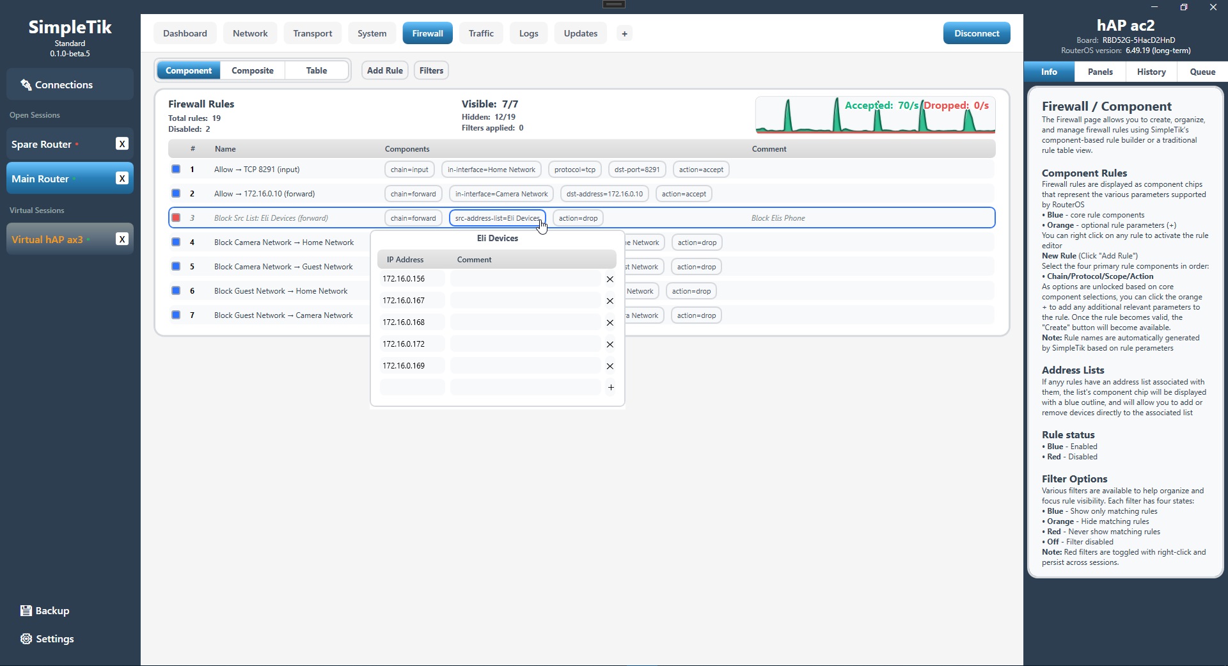The height and width of the screenshot is (666, 1228).
Task: Click protocol=tcp chip
Action: click(x=575, y=170)
